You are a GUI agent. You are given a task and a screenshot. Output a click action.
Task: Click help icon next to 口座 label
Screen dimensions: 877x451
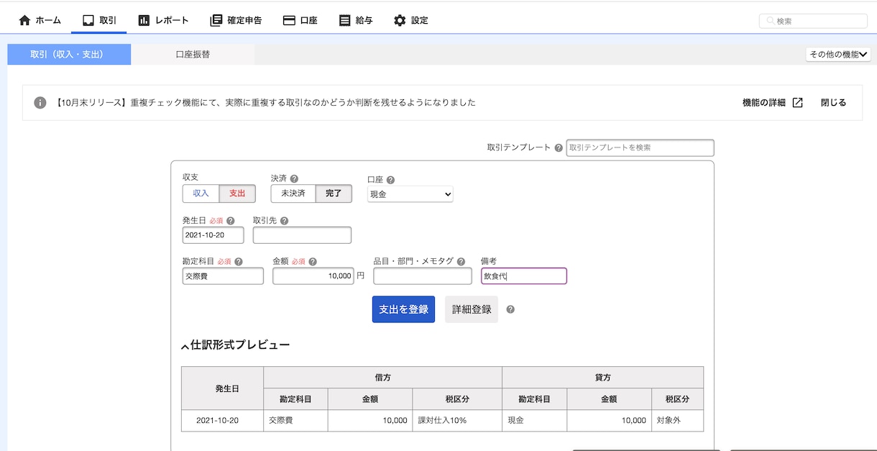[390, 180]
